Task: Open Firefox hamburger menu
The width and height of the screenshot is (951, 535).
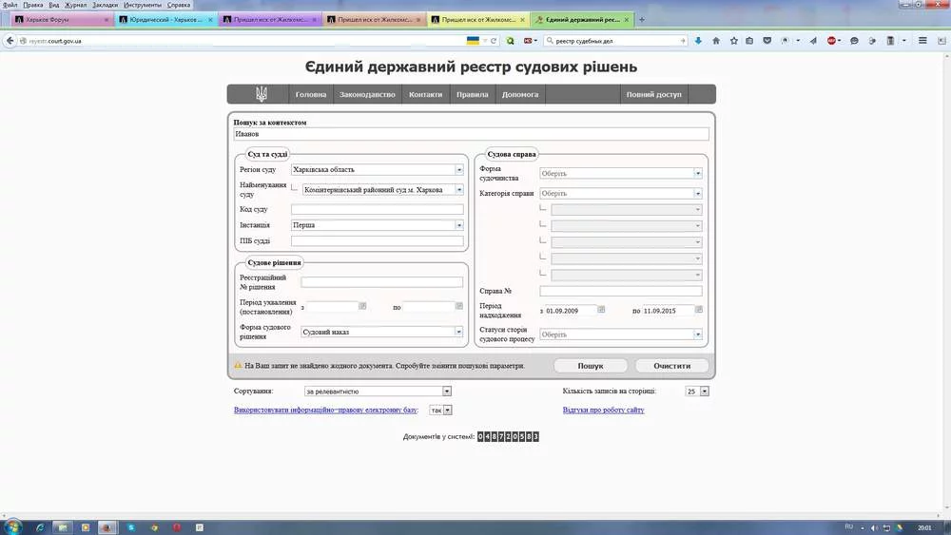Action: coord(922,41)
